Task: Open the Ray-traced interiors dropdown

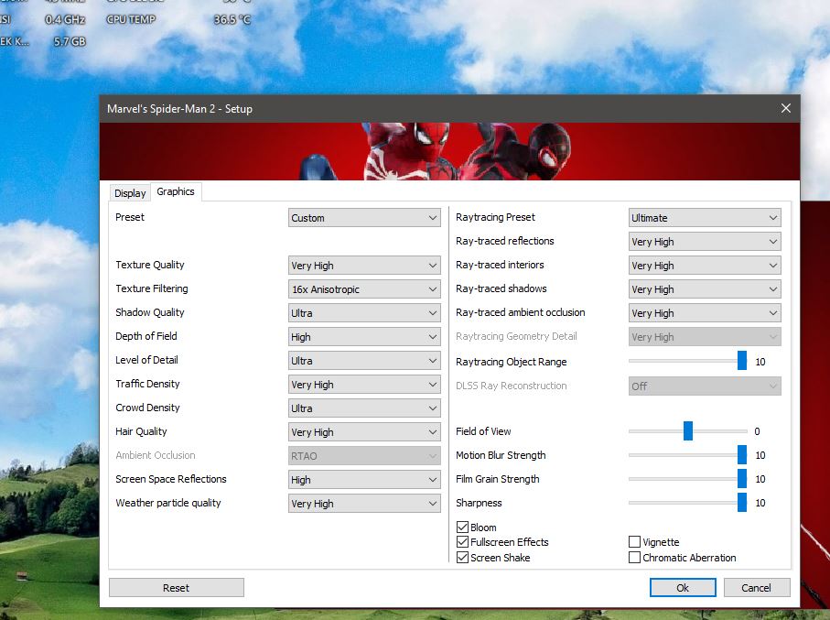Action: 705,266
